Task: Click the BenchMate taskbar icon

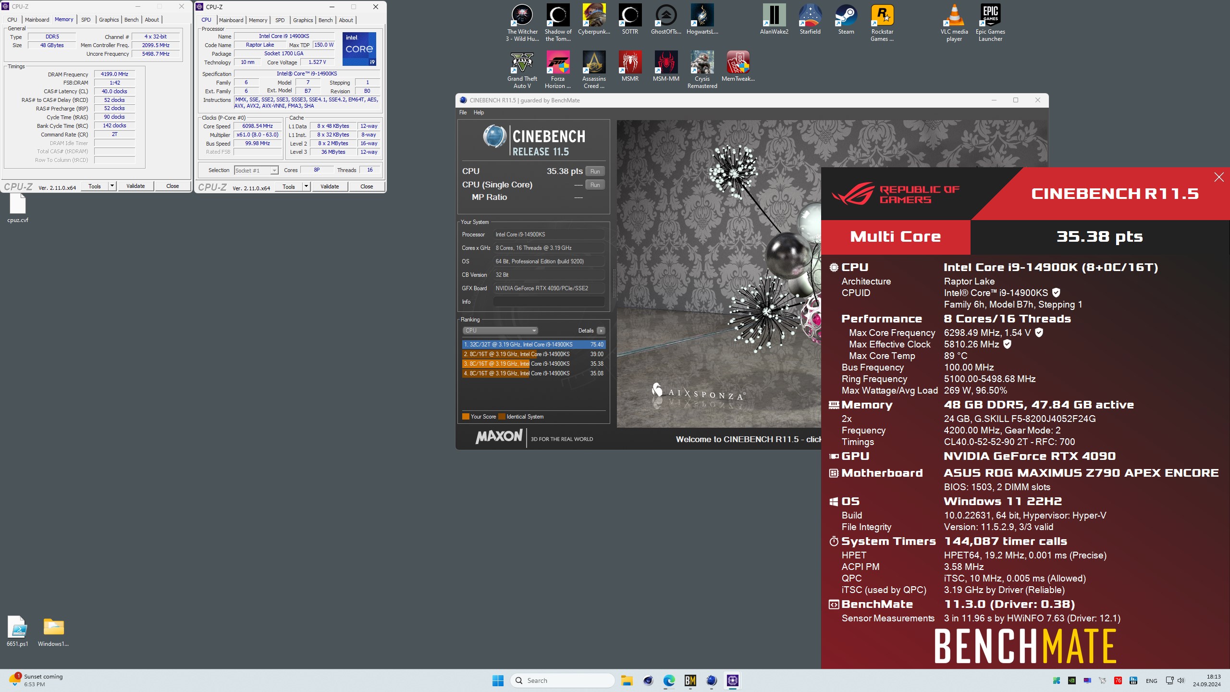Action: click(690, 680)
